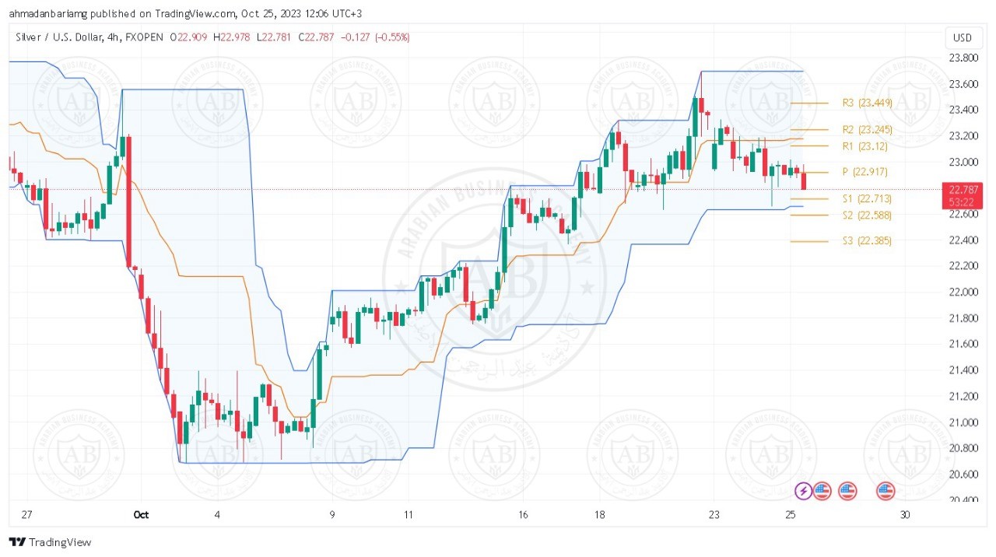996x557 pixels.
Task: Click the Silver / U.S. Dollar symbol title
Action: click(70, 37)
